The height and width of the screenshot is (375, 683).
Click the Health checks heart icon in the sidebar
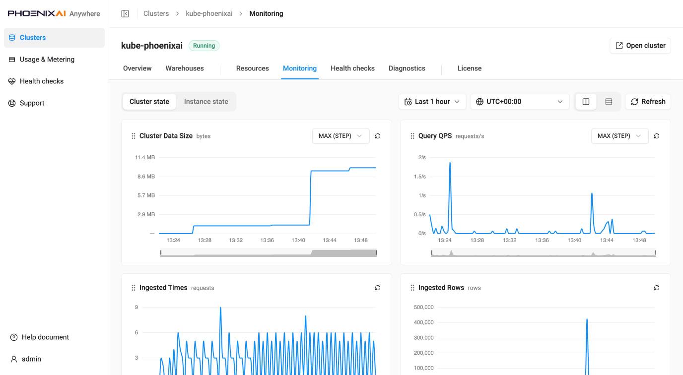[x=12, y=81]
